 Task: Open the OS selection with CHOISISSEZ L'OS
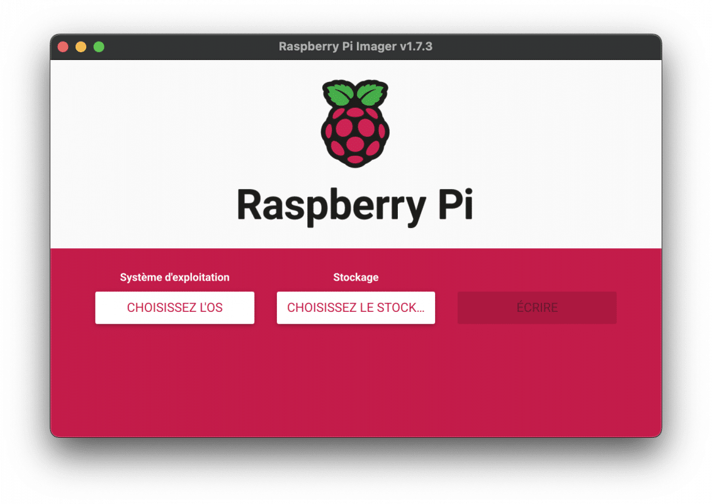click(174, 307)
